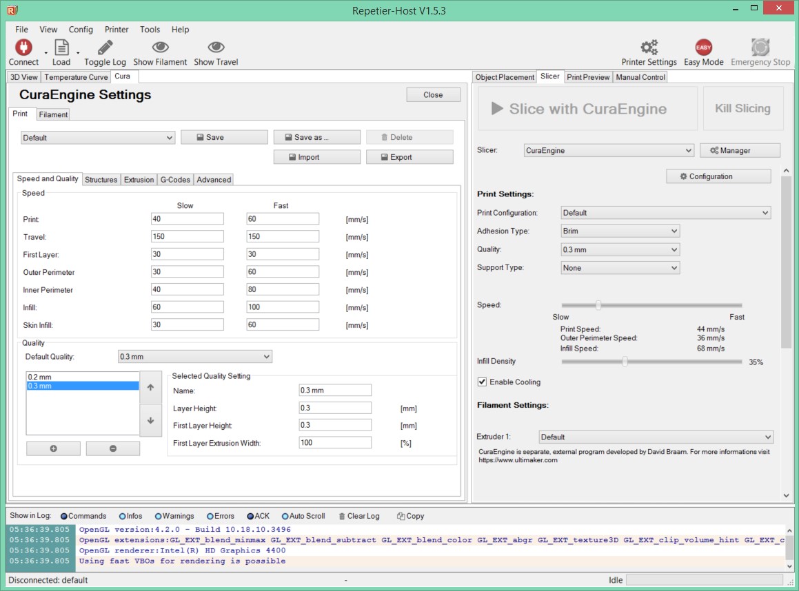Remove quality setting with minus button
Viewport: 799px width, 591px height.
[113, 448]
